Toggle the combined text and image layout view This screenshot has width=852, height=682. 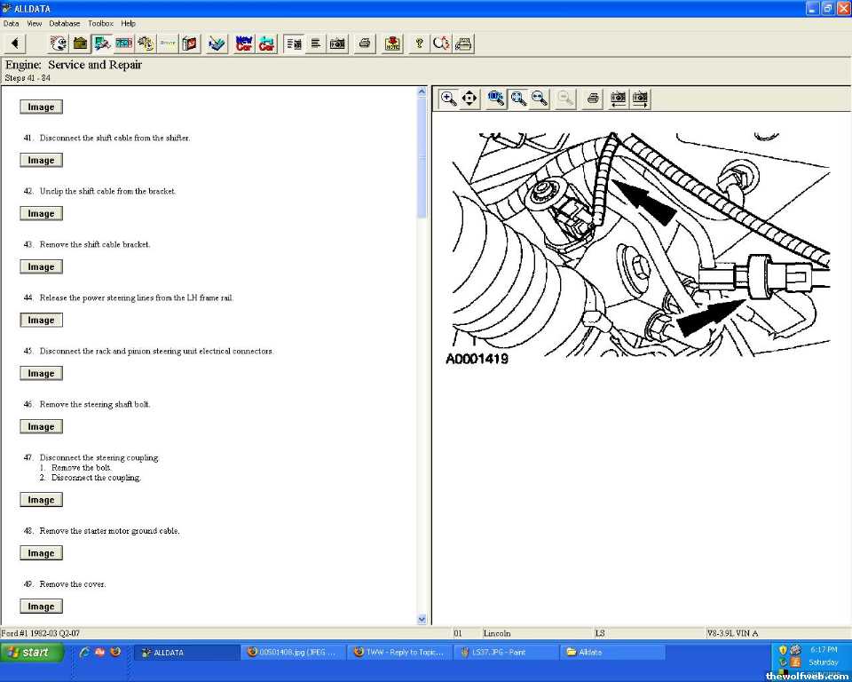coord(294,43)
